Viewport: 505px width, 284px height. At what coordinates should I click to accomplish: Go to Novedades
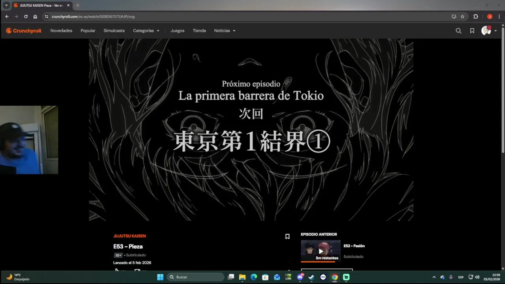[61, 31]
